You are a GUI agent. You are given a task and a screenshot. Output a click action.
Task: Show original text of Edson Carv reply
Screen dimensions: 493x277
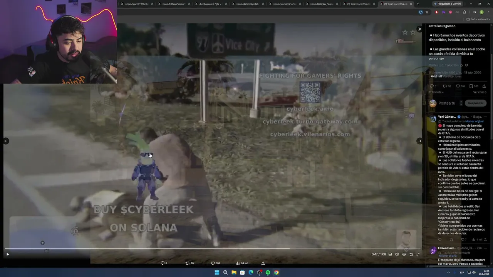(448, 256)
